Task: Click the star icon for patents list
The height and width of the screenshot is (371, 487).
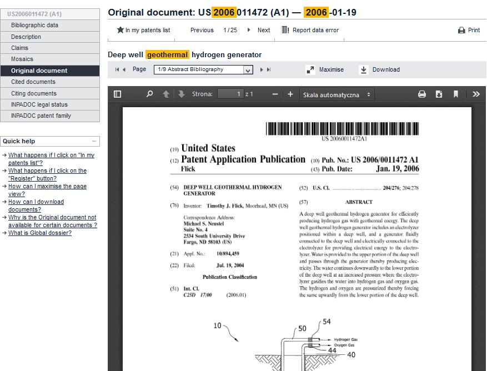Action: tap(120, 30)
